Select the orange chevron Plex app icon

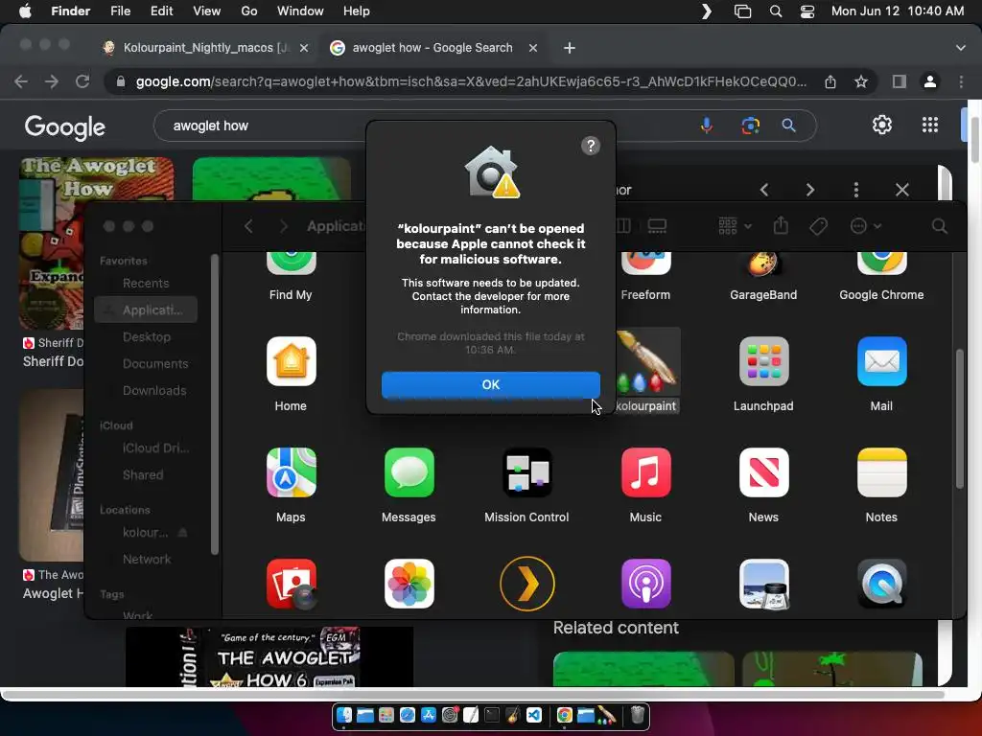(x=526, y=584)
